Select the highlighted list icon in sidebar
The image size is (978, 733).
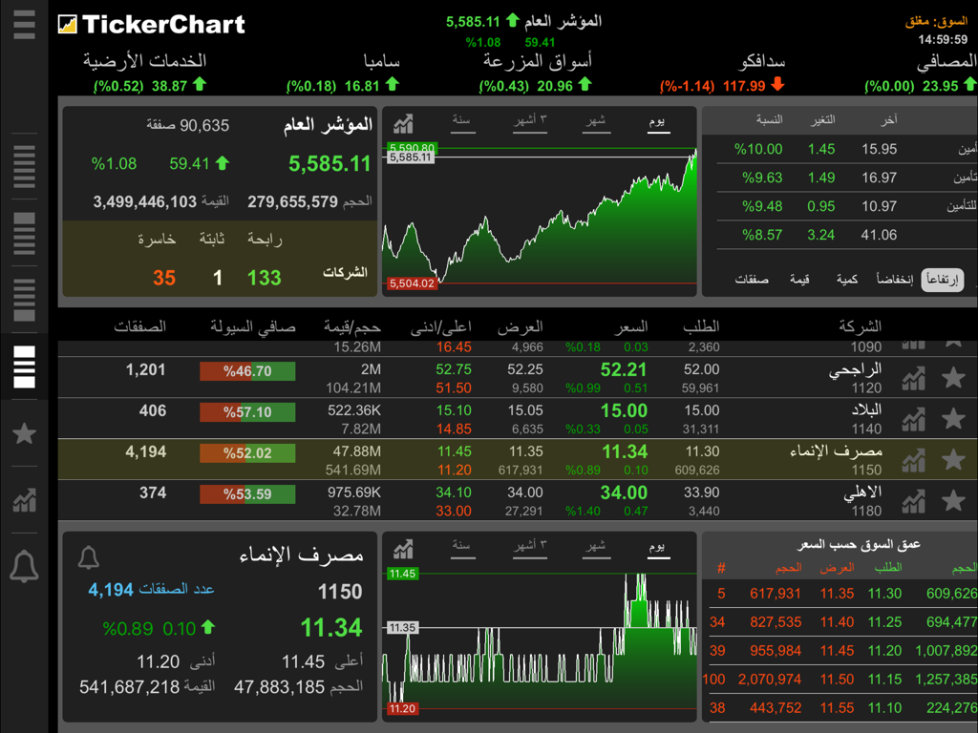(24, 366)
